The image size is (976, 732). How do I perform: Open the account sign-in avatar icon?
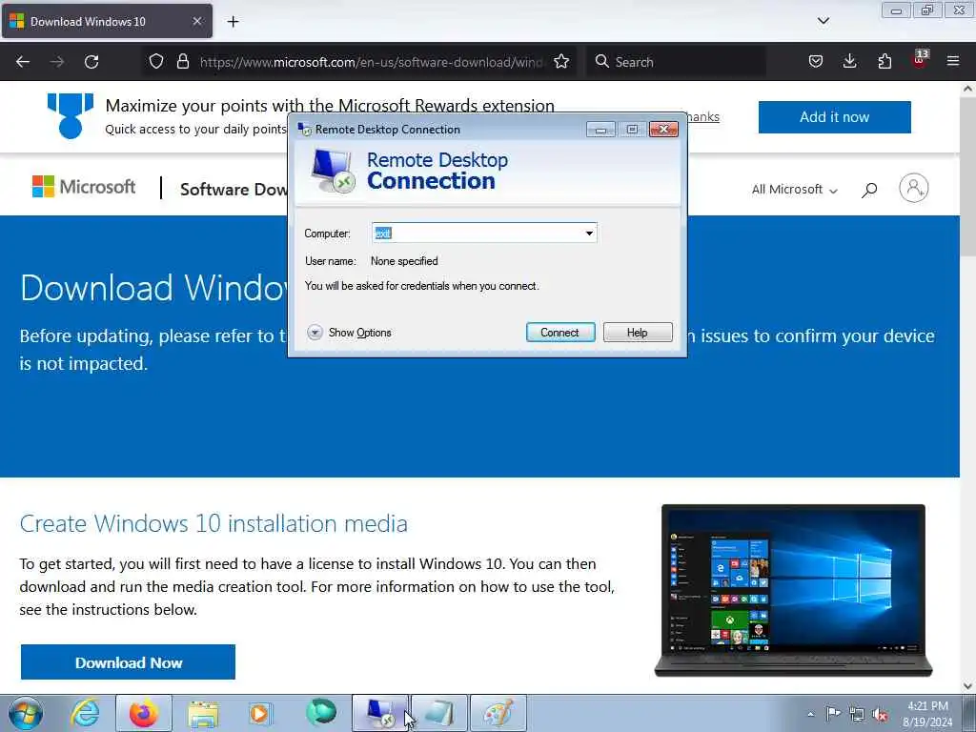pyautogui.click(x=913, y=188)
